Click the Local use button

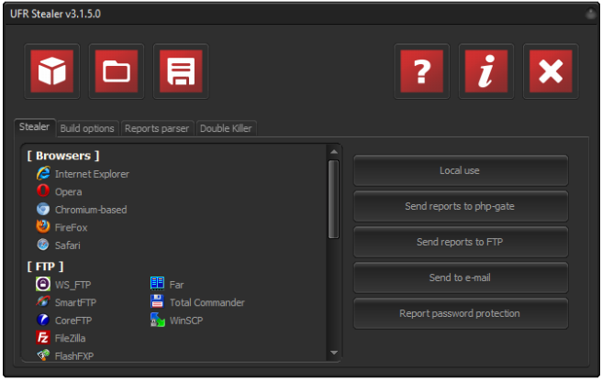click(461, 170)
